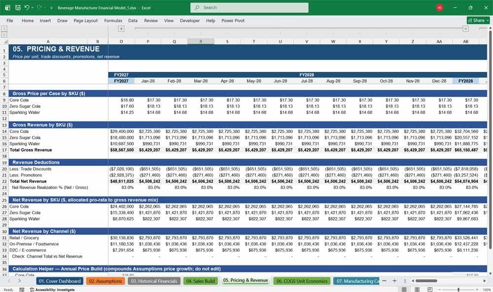Viewport: 493px width, 292px height.
Task: Open the File menu tab
Action: 10,20
